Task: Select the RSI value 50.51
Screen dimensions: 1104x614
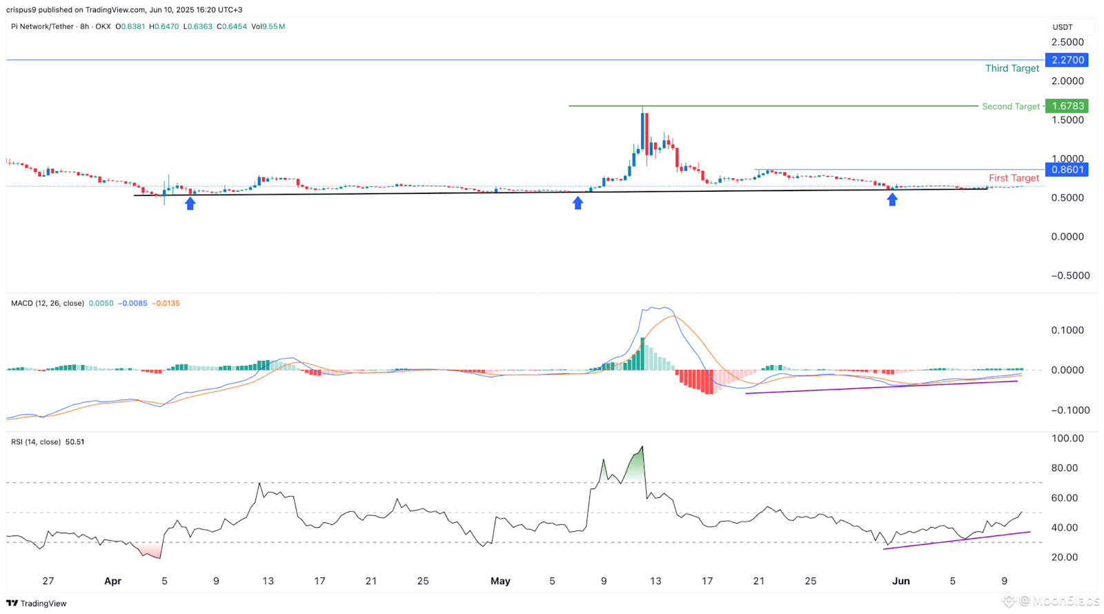Action: [x=75, y=442]
